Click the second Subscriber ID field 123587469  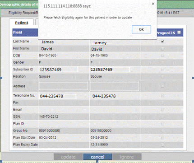(x=110, y=70)
